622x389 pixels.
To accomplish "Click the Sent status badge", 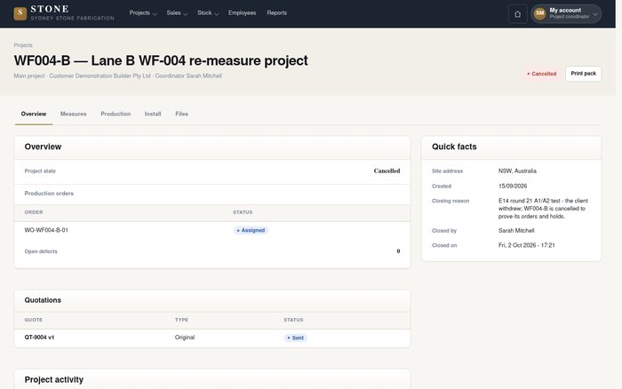I will click(x=296, y=337).
